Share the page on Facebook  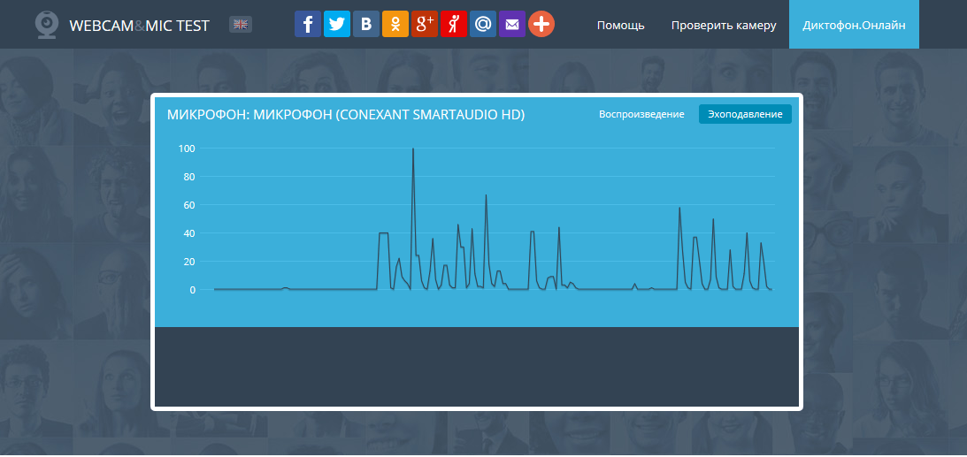click(307, 25)
